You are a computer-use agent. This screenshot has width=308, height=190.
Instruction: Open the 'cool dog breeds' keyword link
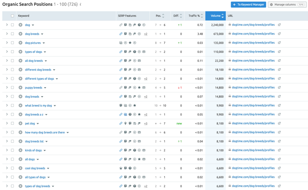click(x=35, y=168)
